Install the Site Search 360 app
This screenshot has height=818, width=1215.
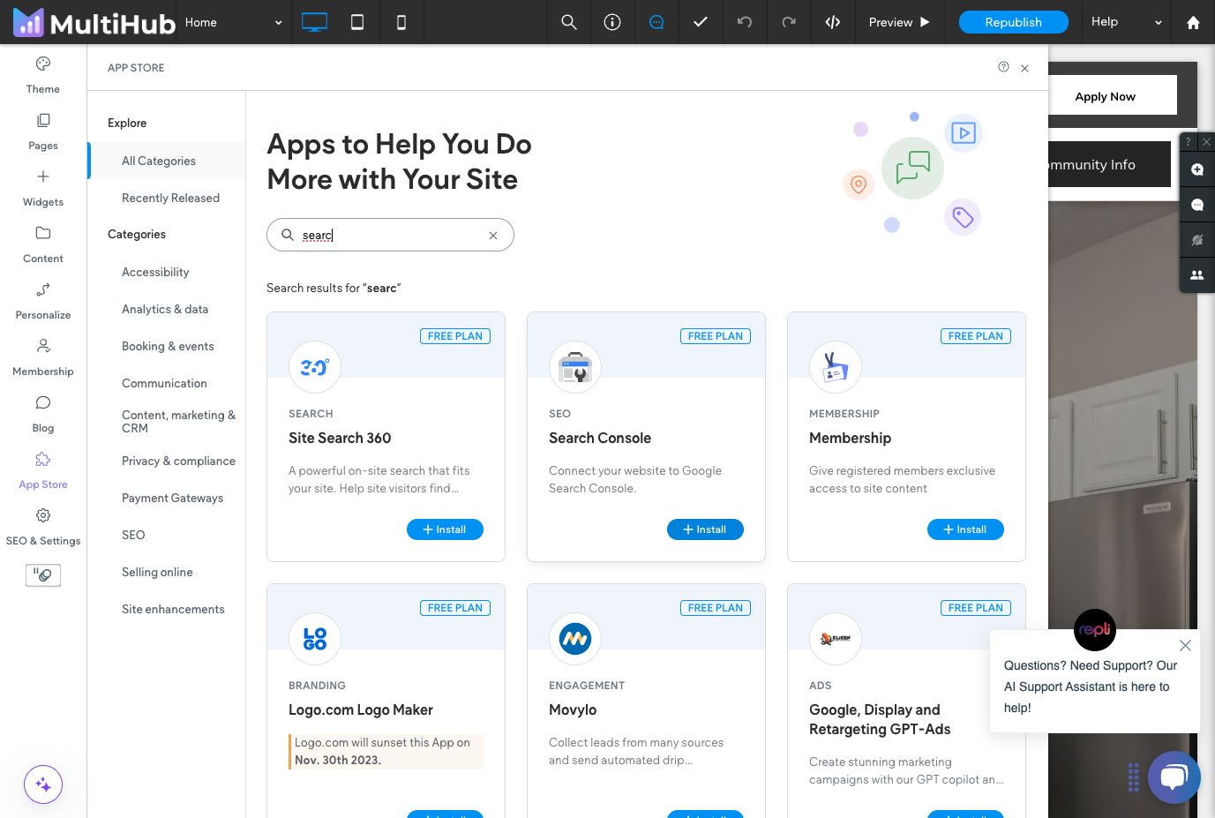pyautogui.click(x=445, y=529)
